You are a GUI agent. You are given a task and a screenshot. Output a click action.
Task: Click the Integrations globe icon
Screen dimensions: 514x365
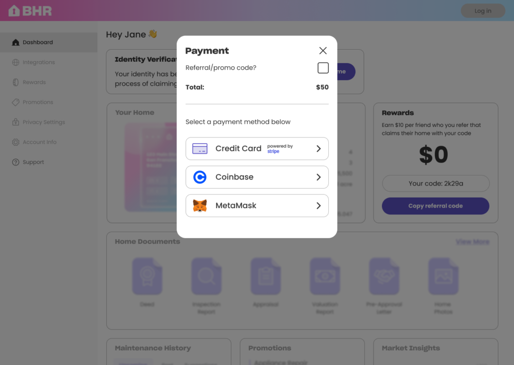click(x=16, y=62)
